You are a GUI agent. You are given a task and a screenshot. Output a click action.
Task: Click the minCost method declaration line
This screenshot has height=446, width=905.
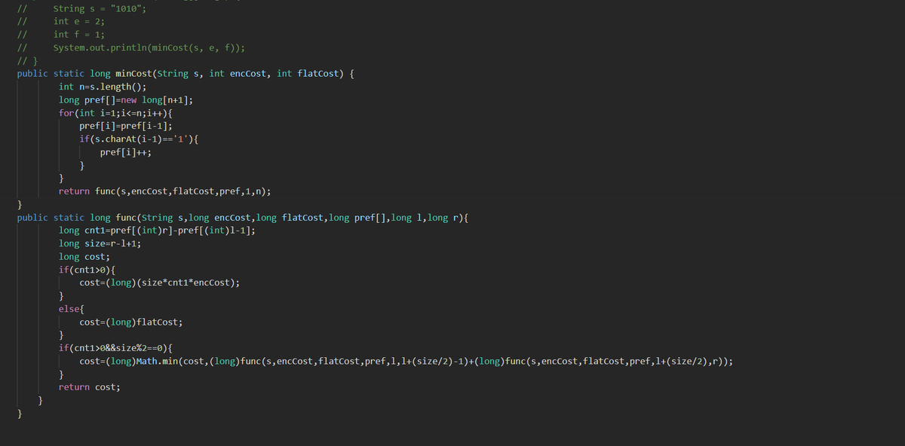pyautogui.click(x=187, y=73)
